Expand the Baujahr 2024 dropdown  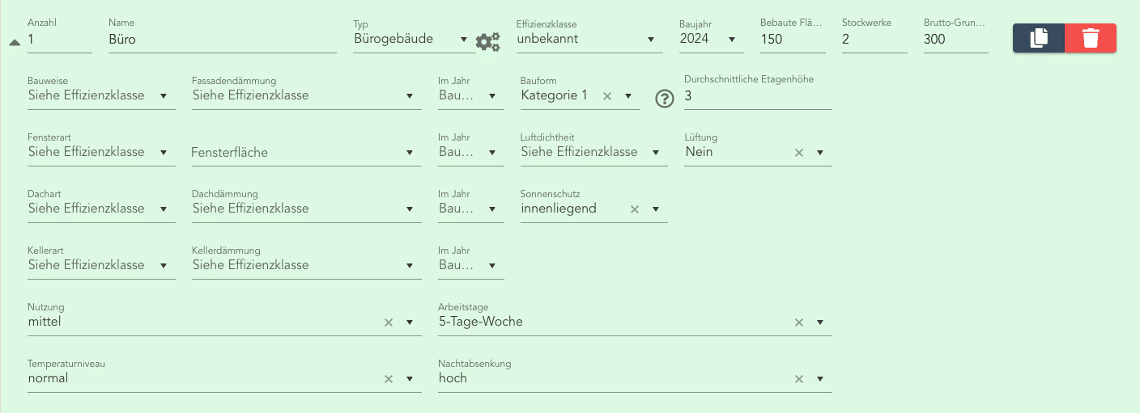732,40
